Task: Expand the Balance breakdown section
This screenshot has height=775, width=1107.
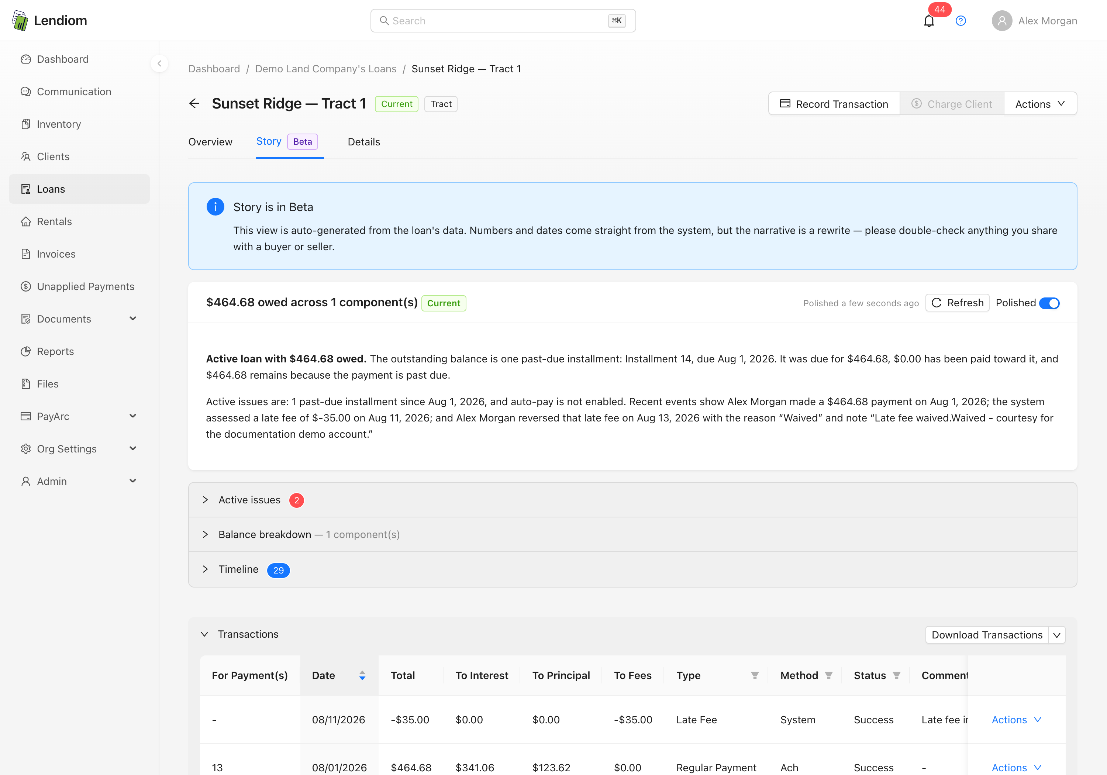Action: pos(632,534)
